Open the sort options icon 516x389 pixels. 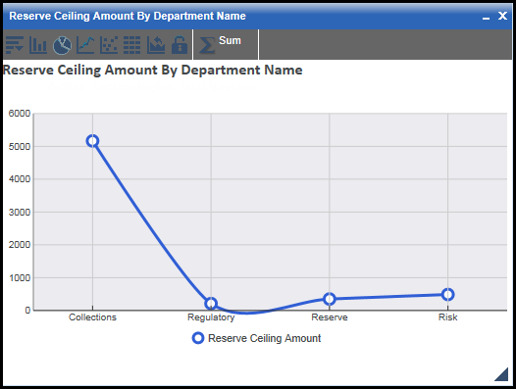pyautogui.click(x=15, y=45)
